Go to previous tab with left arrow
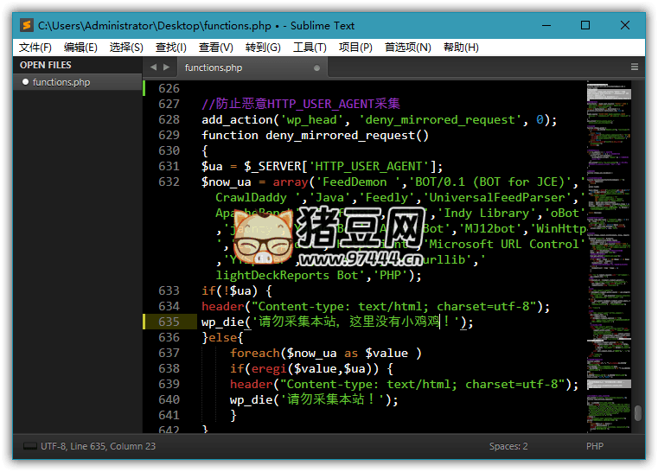 click(x=153, y=67)
